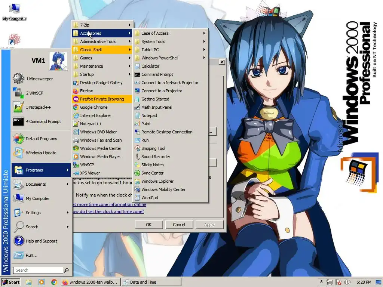Launch Notepad++ from Programs list
Screen dimensions: 383x287
(102, 124)
